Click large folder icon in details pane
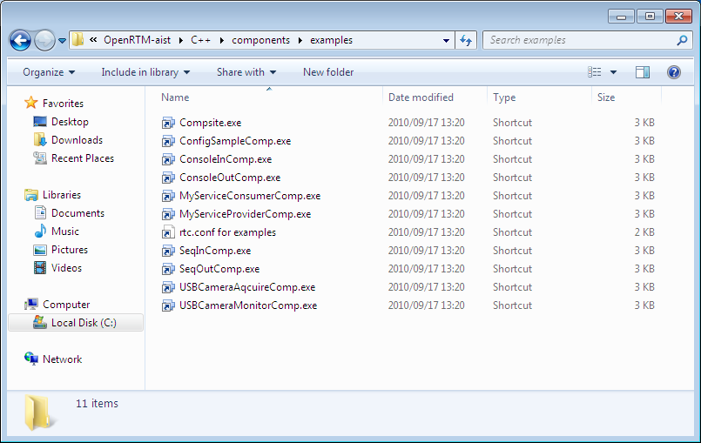701x443 pixels. (39, 413)
